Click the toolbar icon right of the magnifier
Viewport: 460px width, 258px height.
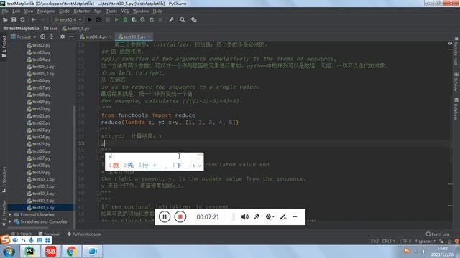[193, 19]
